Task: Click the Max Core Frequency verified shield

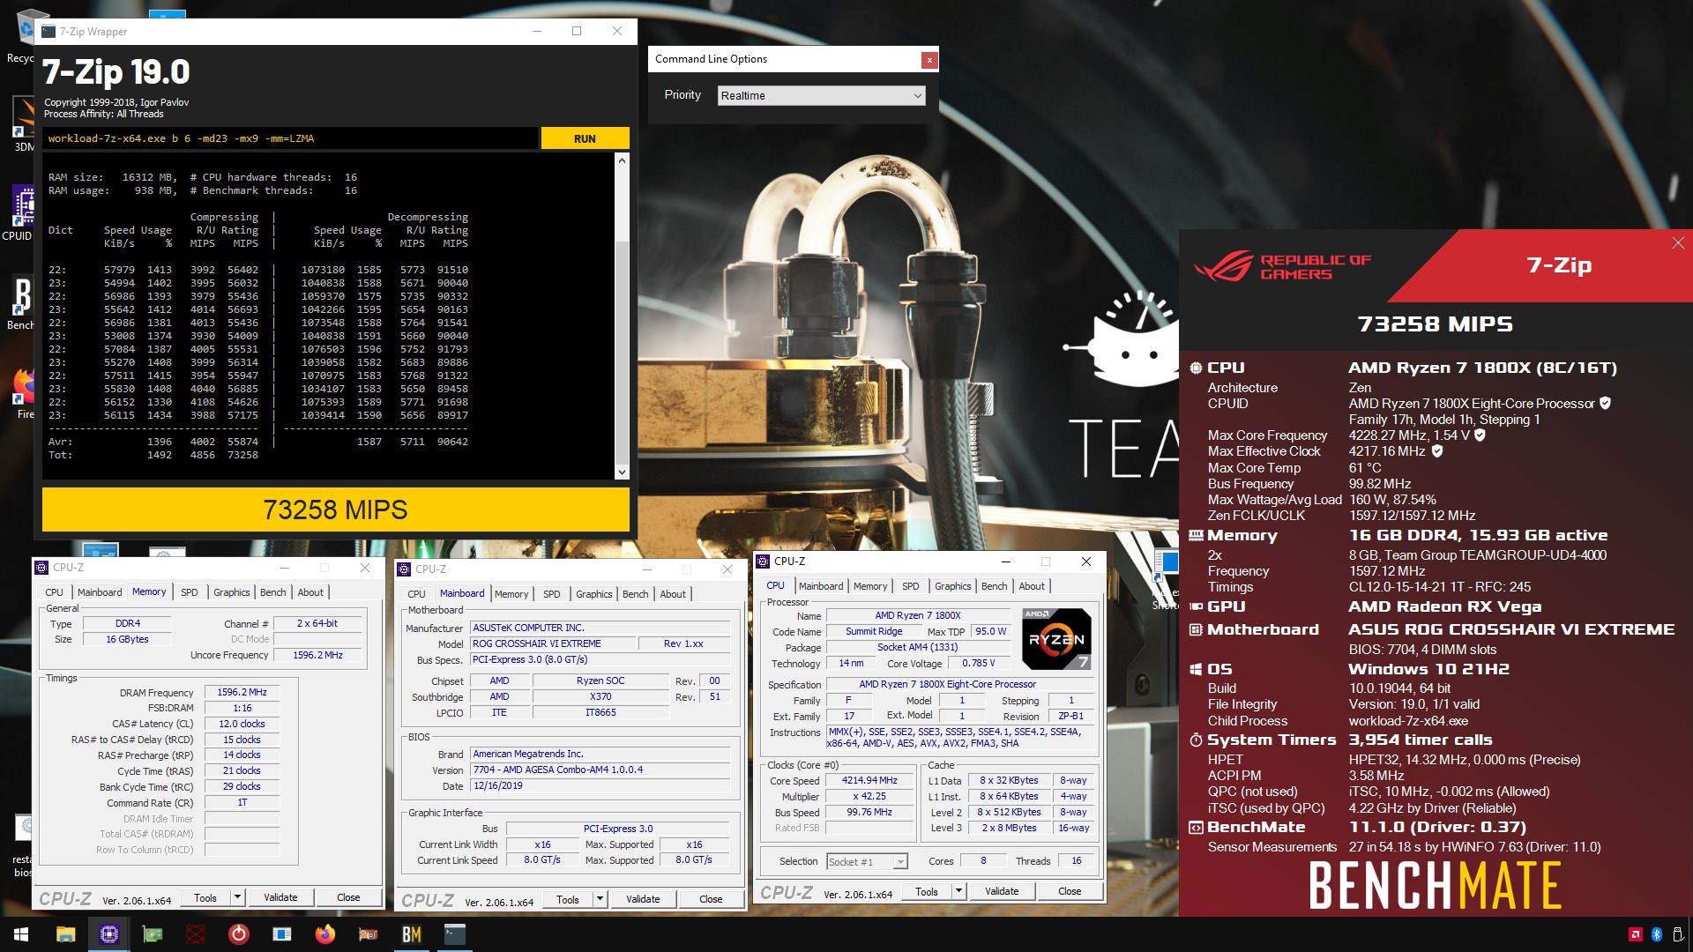Action: 1480,435
